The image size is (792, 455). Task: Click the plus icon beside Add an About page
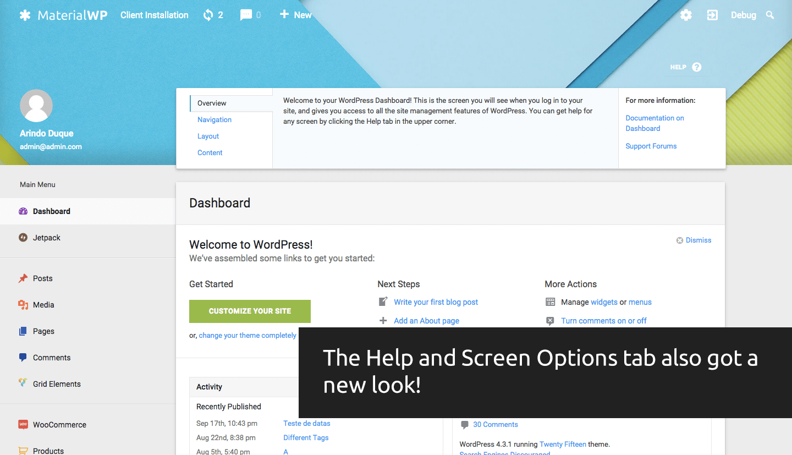pos(383,321)
